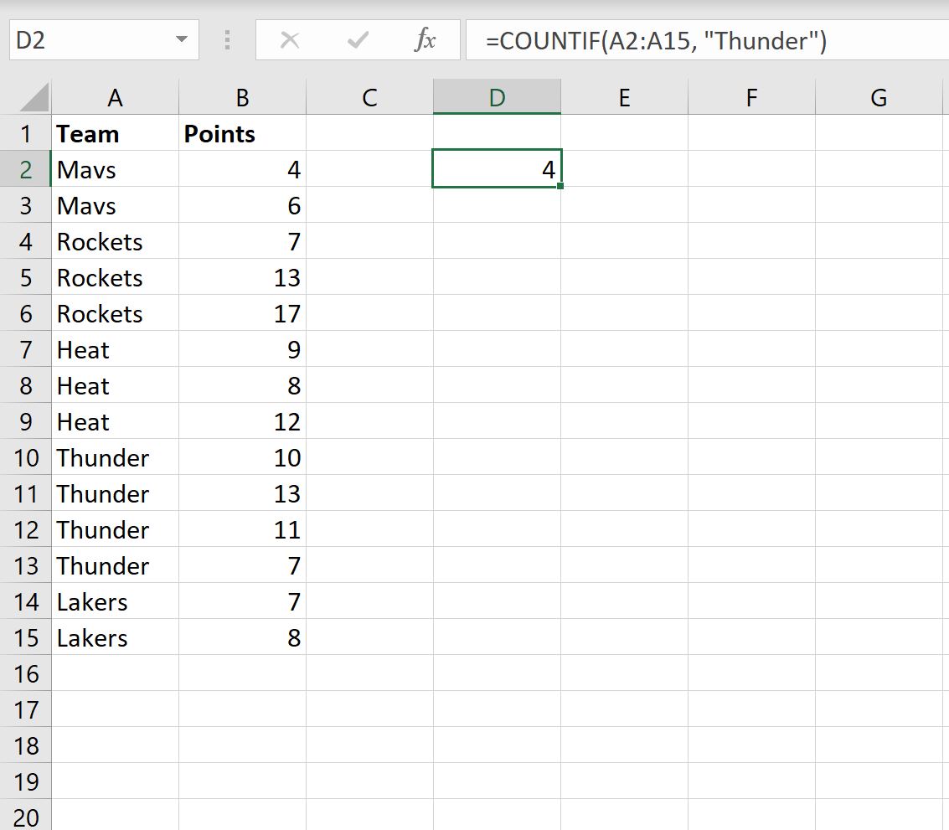Viewport: 949px width, 830px height.
Task: Click empty cell G20
Action: [x=879, y=817]
